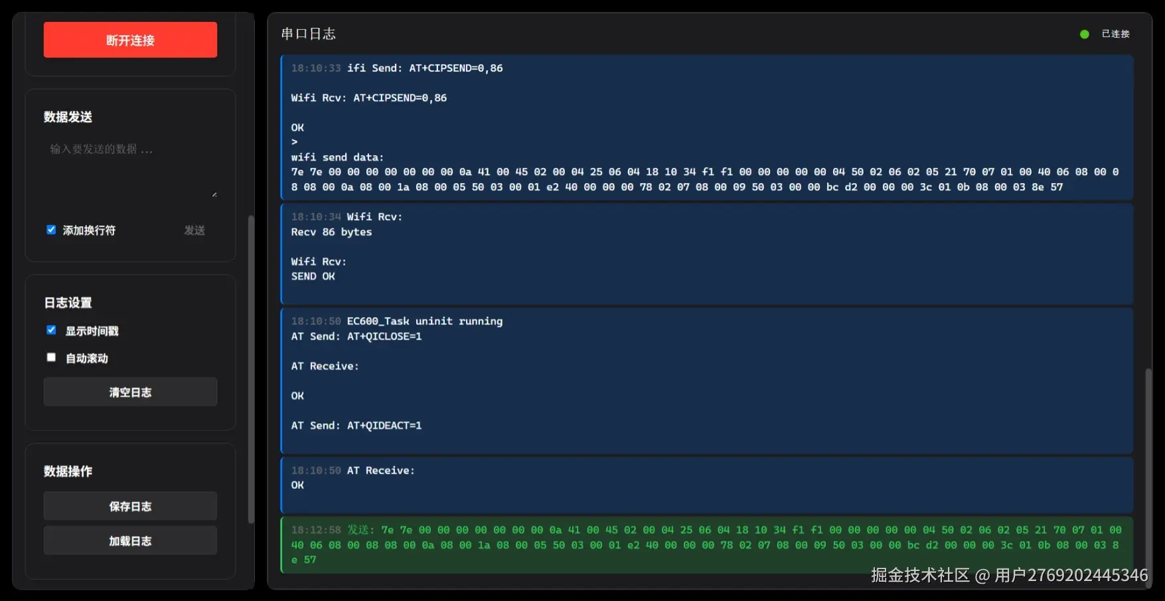Clear logs with the 清空日志 button
Viewport: 1165px width, 601px height.
(x=130, y=392)
